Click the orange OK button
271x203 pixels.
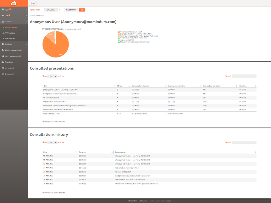(82, 10)
